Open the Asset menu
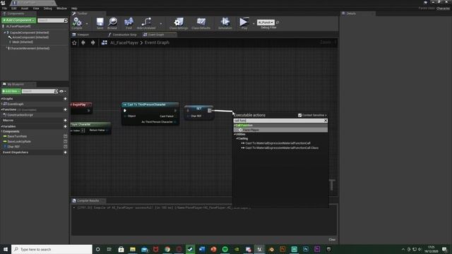The image size is (452, 254). pos(25,8)
